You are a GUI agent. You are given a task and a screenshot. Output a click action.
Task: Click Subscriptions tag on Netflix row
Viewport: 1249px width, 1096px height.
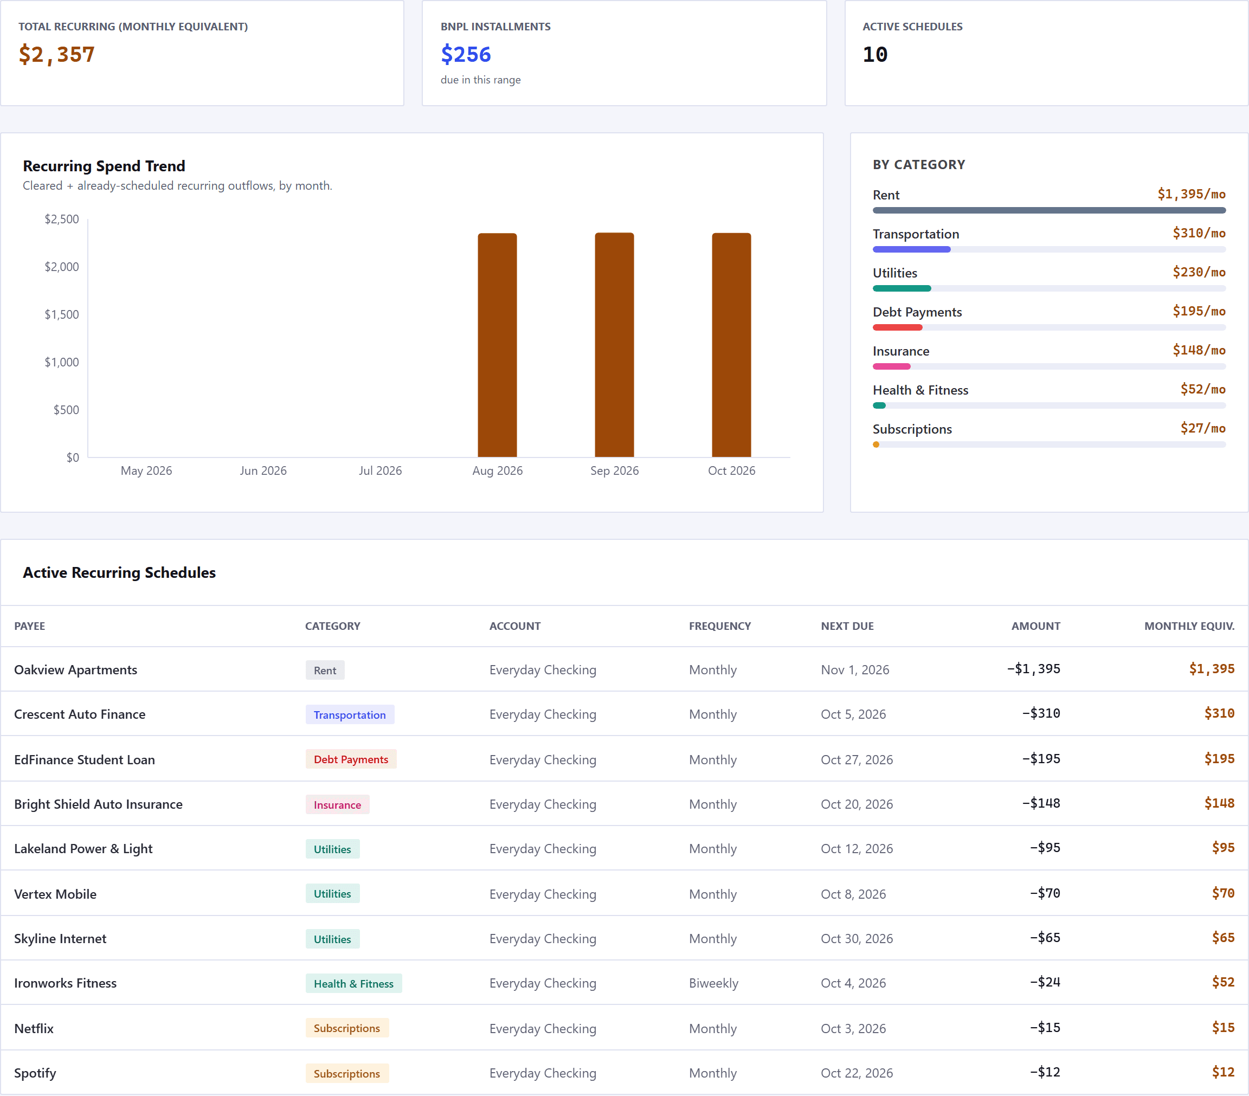(x=346, y=1028)
